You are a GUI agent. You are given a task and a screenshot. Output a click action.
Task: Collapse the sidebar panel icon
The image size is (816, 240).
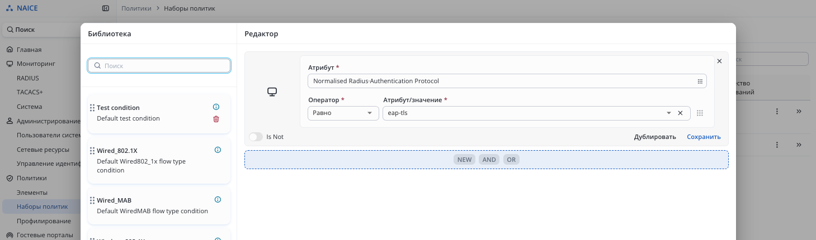coord(106,9)
